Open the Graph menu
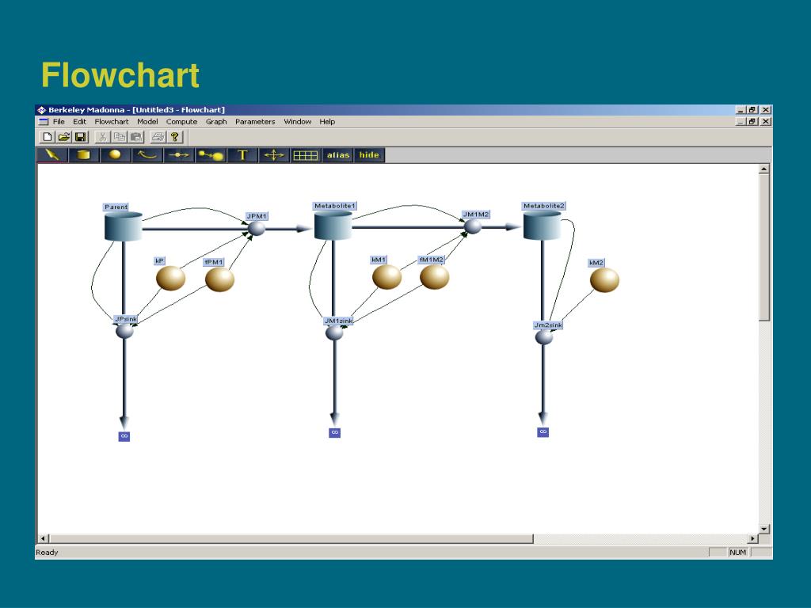 [x=216, y=121]
